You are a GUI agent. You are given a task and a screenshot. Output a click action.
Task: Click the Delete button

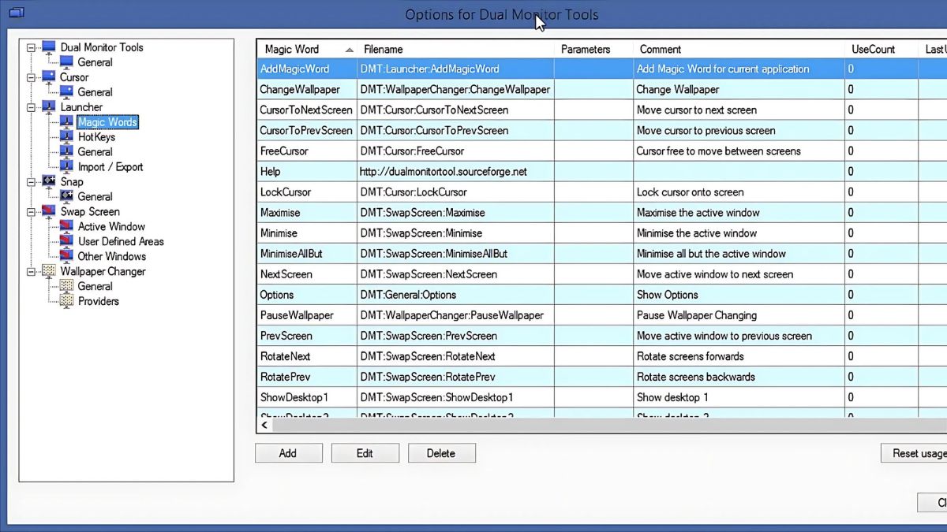(441, 453)
